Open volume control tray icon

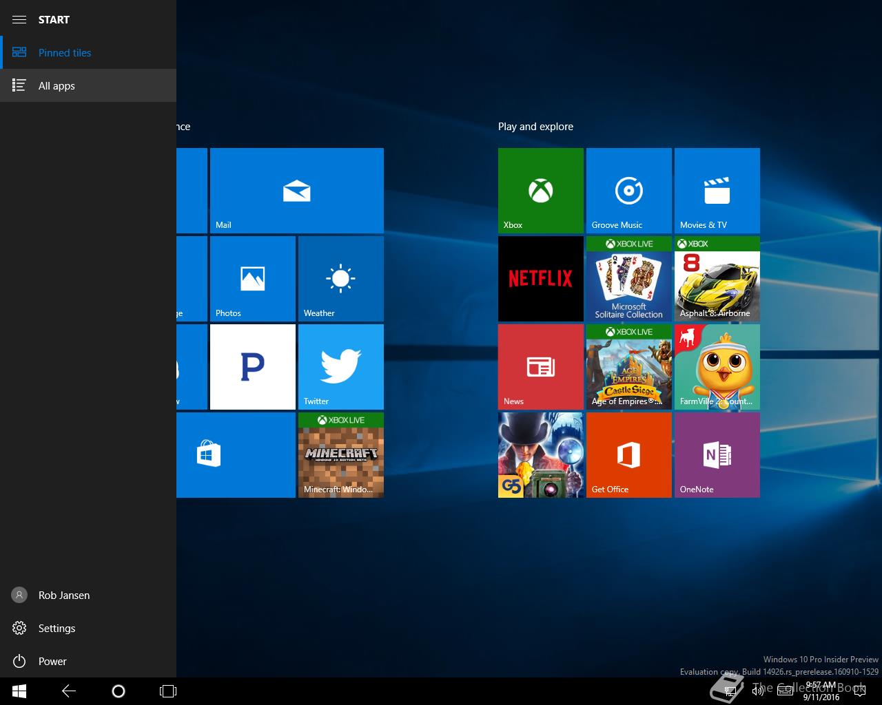[x=758, y=691]
